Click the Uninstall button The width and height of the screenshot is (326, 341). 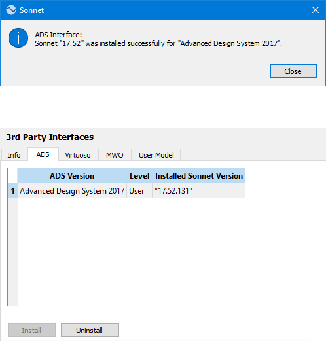tap(90, 331)
